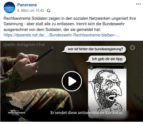Click the Panorama watermark logo in the video
The height and width of the screenshot is (124, 143).
[17, 112]
